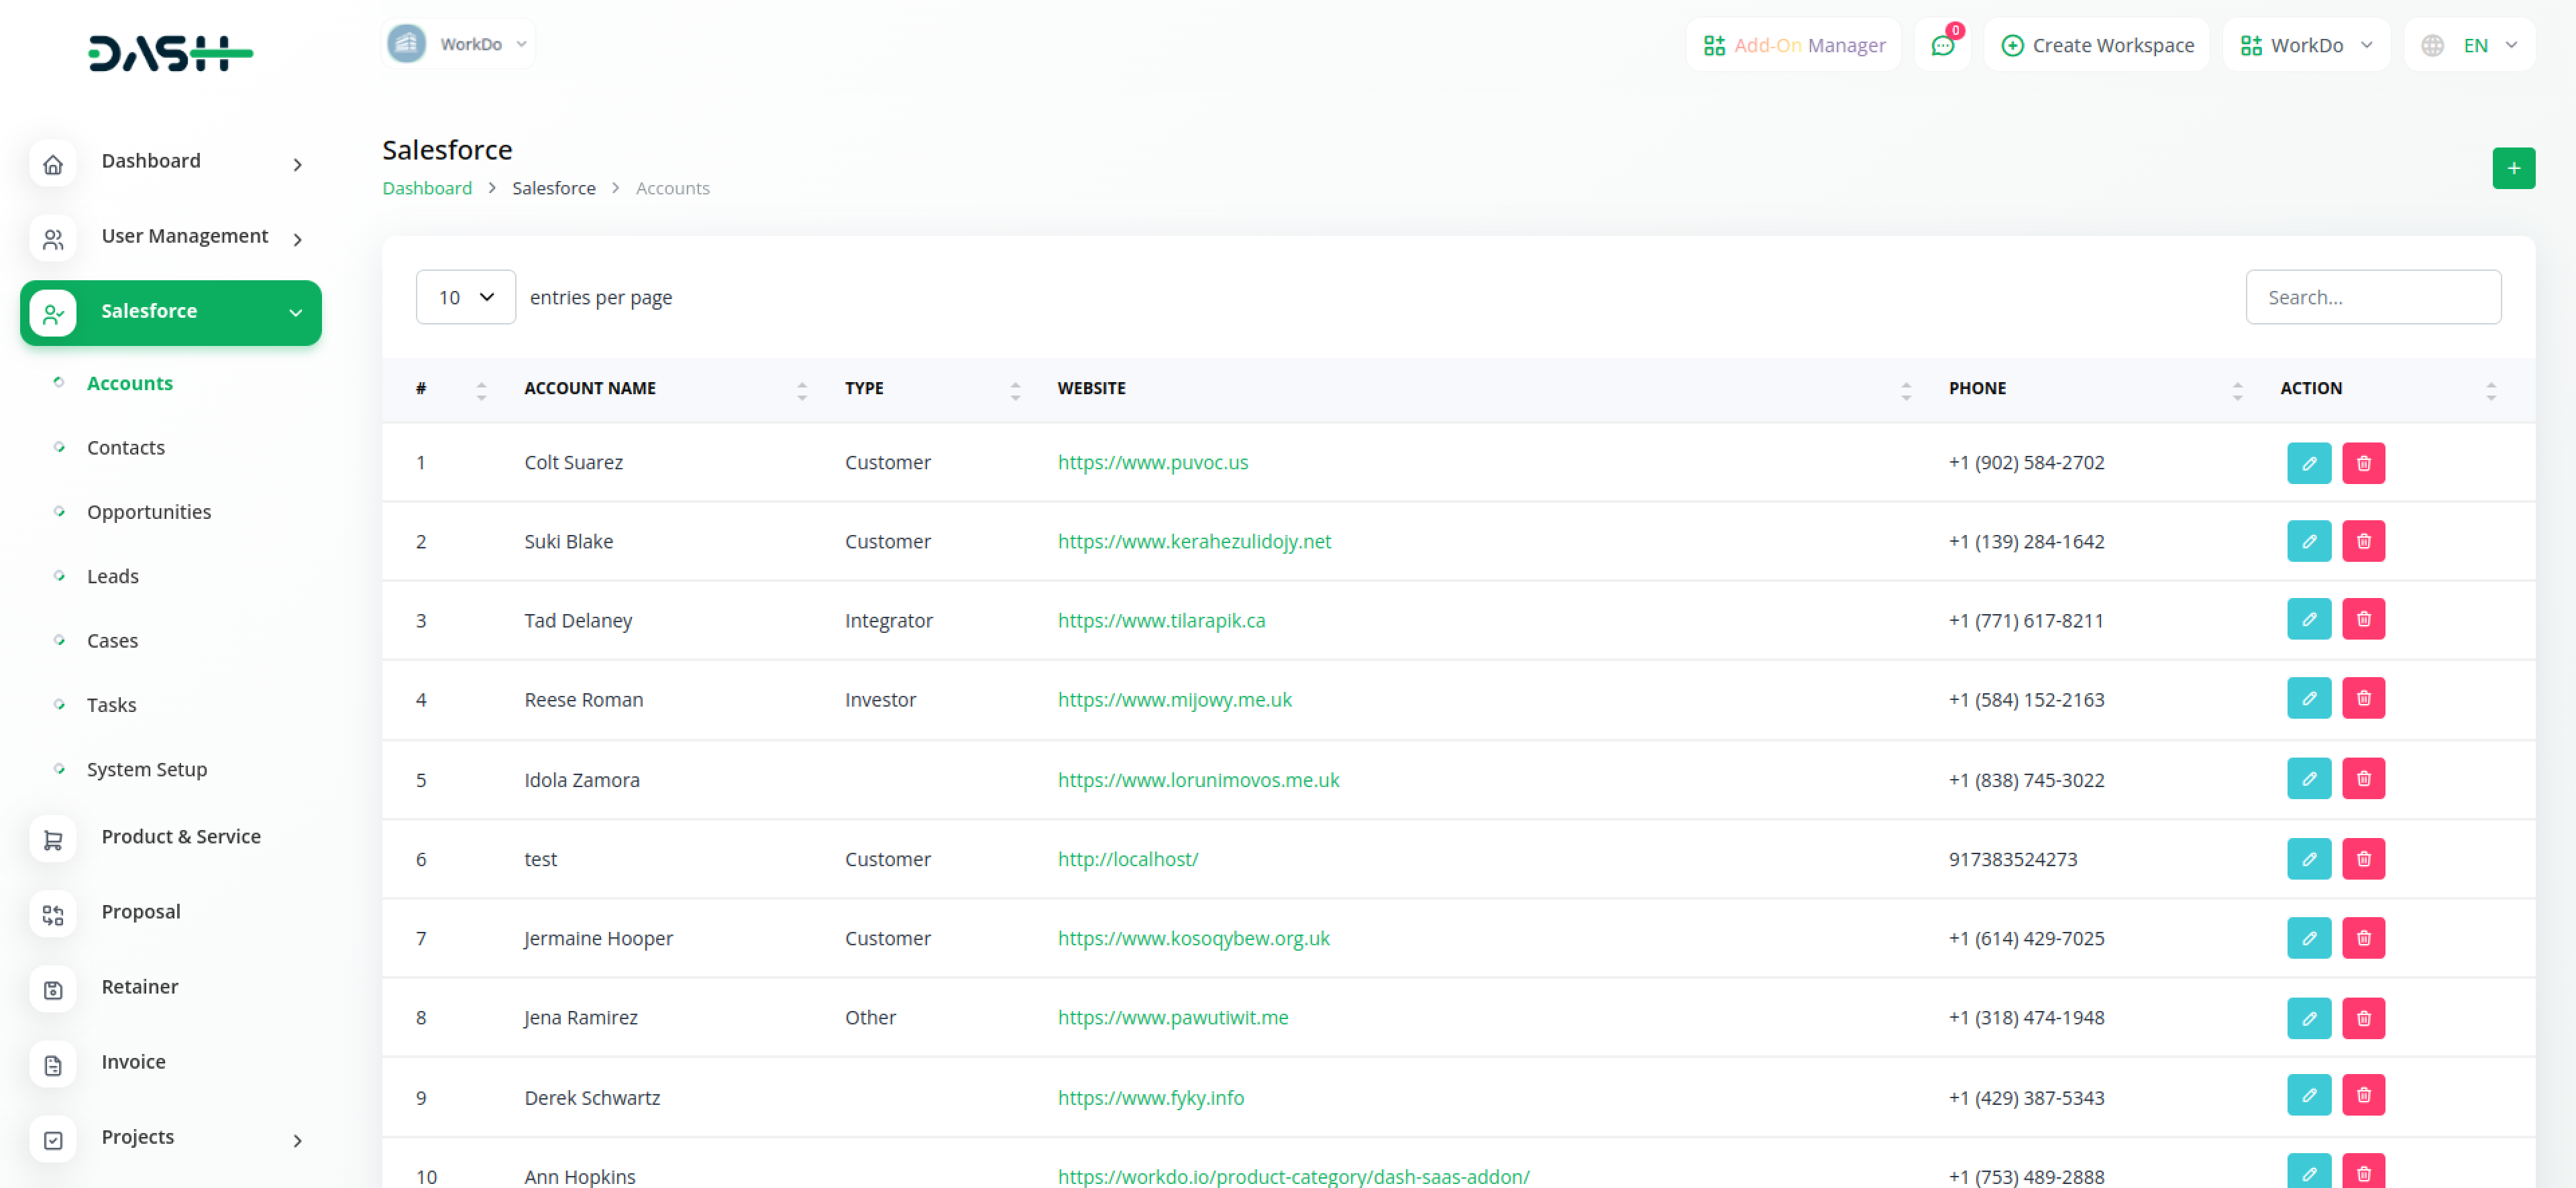Viewport: 2576px width, 1188px height.
Task: Delete the Jena Ramirez account
Action: coord(2363,1018)
